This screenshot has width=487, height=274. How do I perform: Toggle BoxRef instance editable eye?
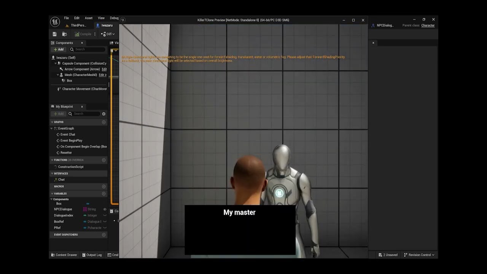click(x=105, y=221)
